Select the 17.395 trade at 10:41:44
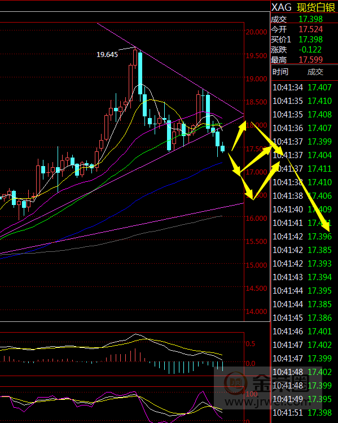Viewport: 338px width, 423px height. point(320,290)
